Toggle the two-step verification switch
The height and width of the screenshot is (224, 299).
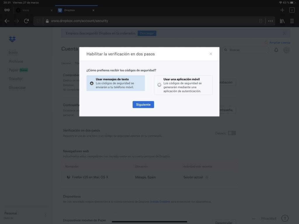[232, 133]
